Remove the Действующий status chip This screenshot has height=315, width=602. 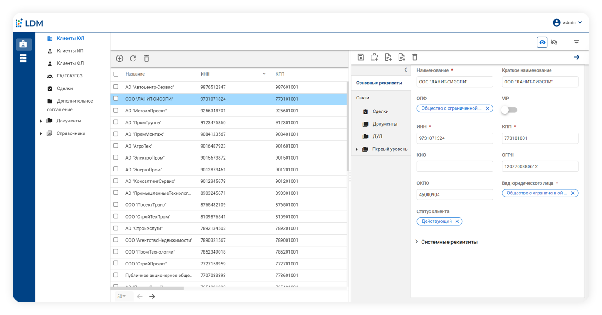(456, 221)
